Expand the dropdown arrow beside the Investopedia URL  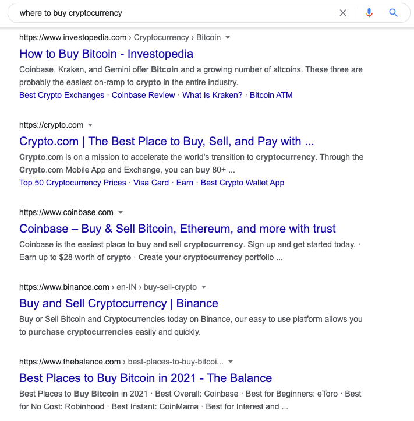coord(228,38)
